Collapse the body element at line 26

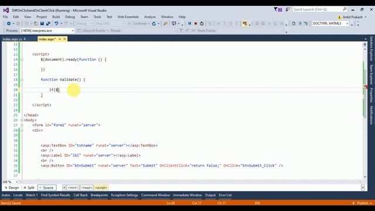(x=22, y=120)
